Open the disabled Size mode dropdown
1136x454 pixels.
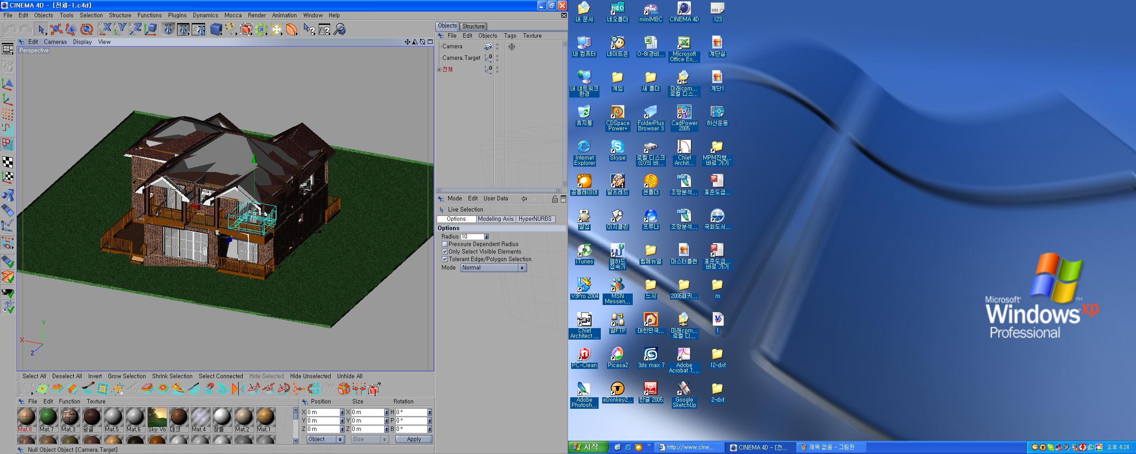click(370, 439)
